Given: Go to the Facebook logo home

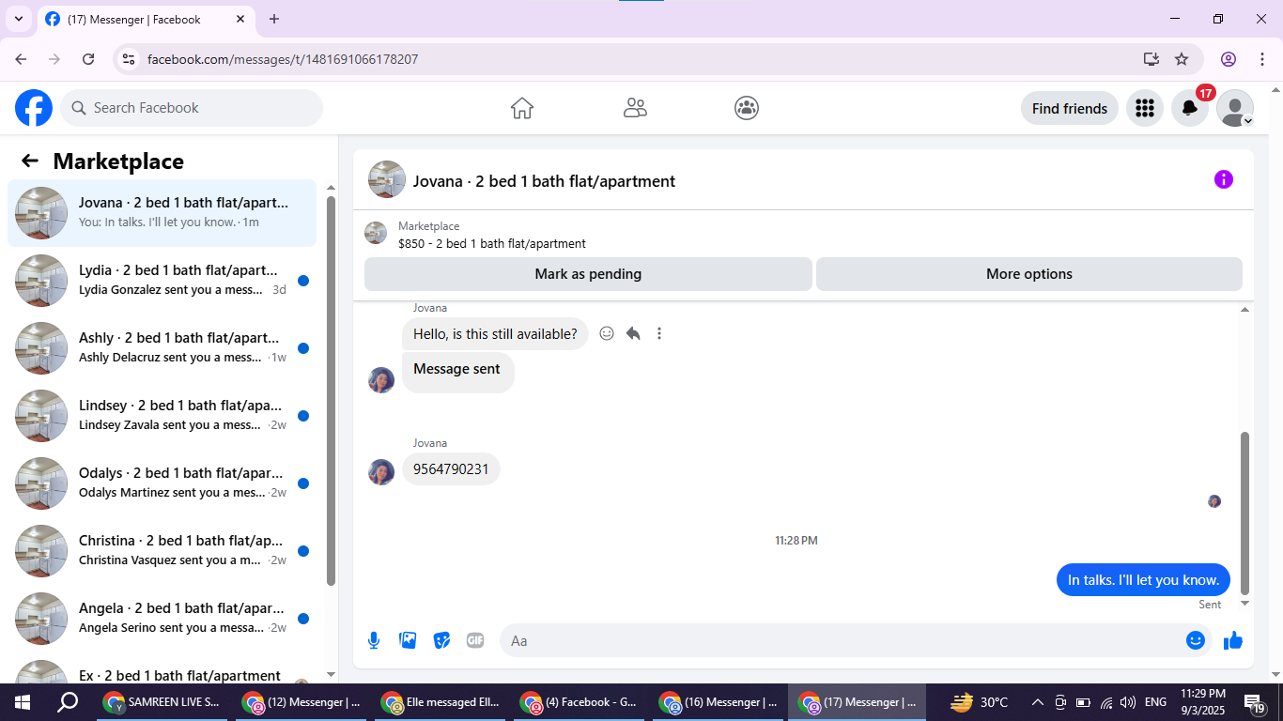Looking at the screenshot, I should click(34, 108).
